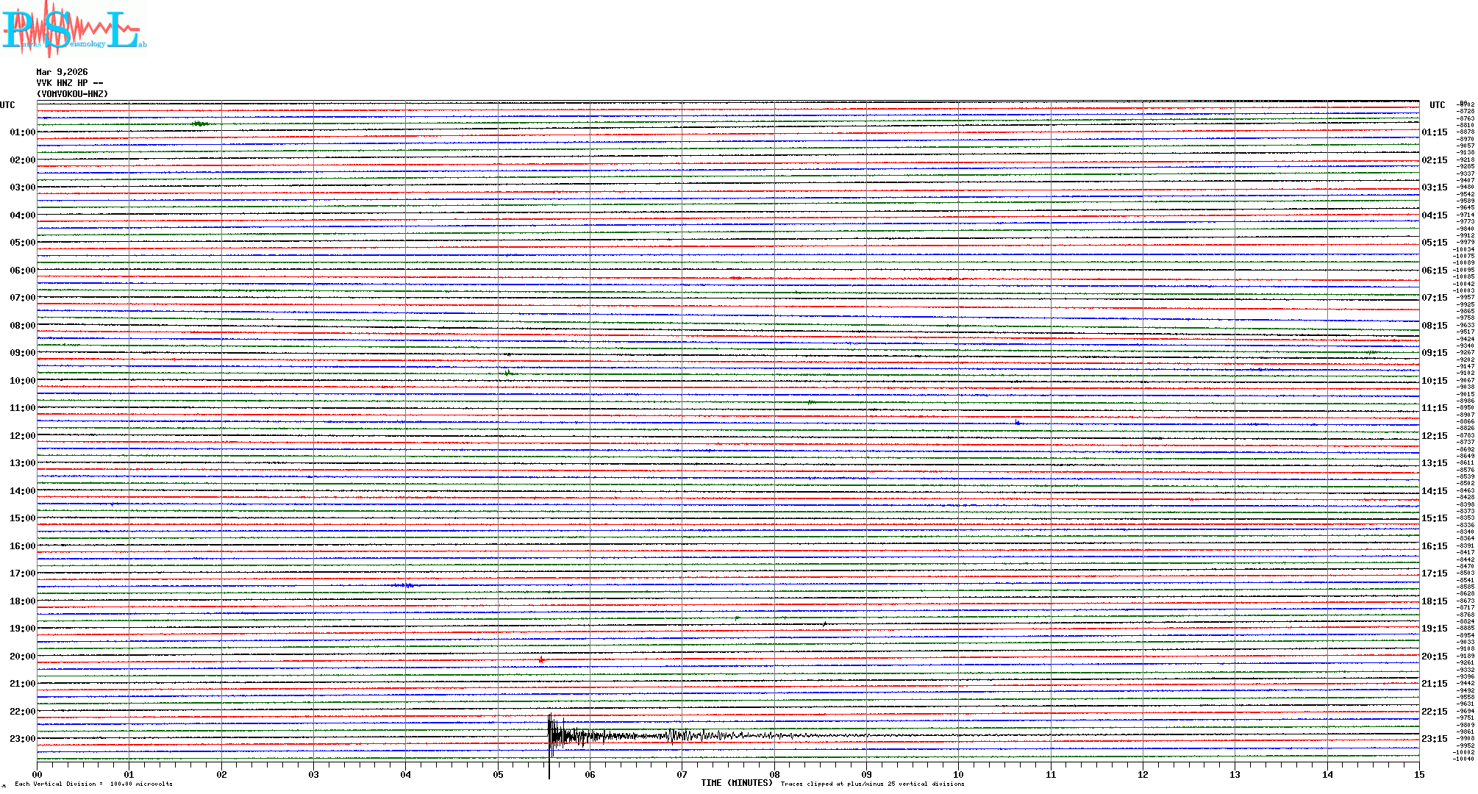Click the 'Each Vertical Division' scale note
Image resolution: width=1478 pixels, height=794 pixels.
click(x=93, y=784)
